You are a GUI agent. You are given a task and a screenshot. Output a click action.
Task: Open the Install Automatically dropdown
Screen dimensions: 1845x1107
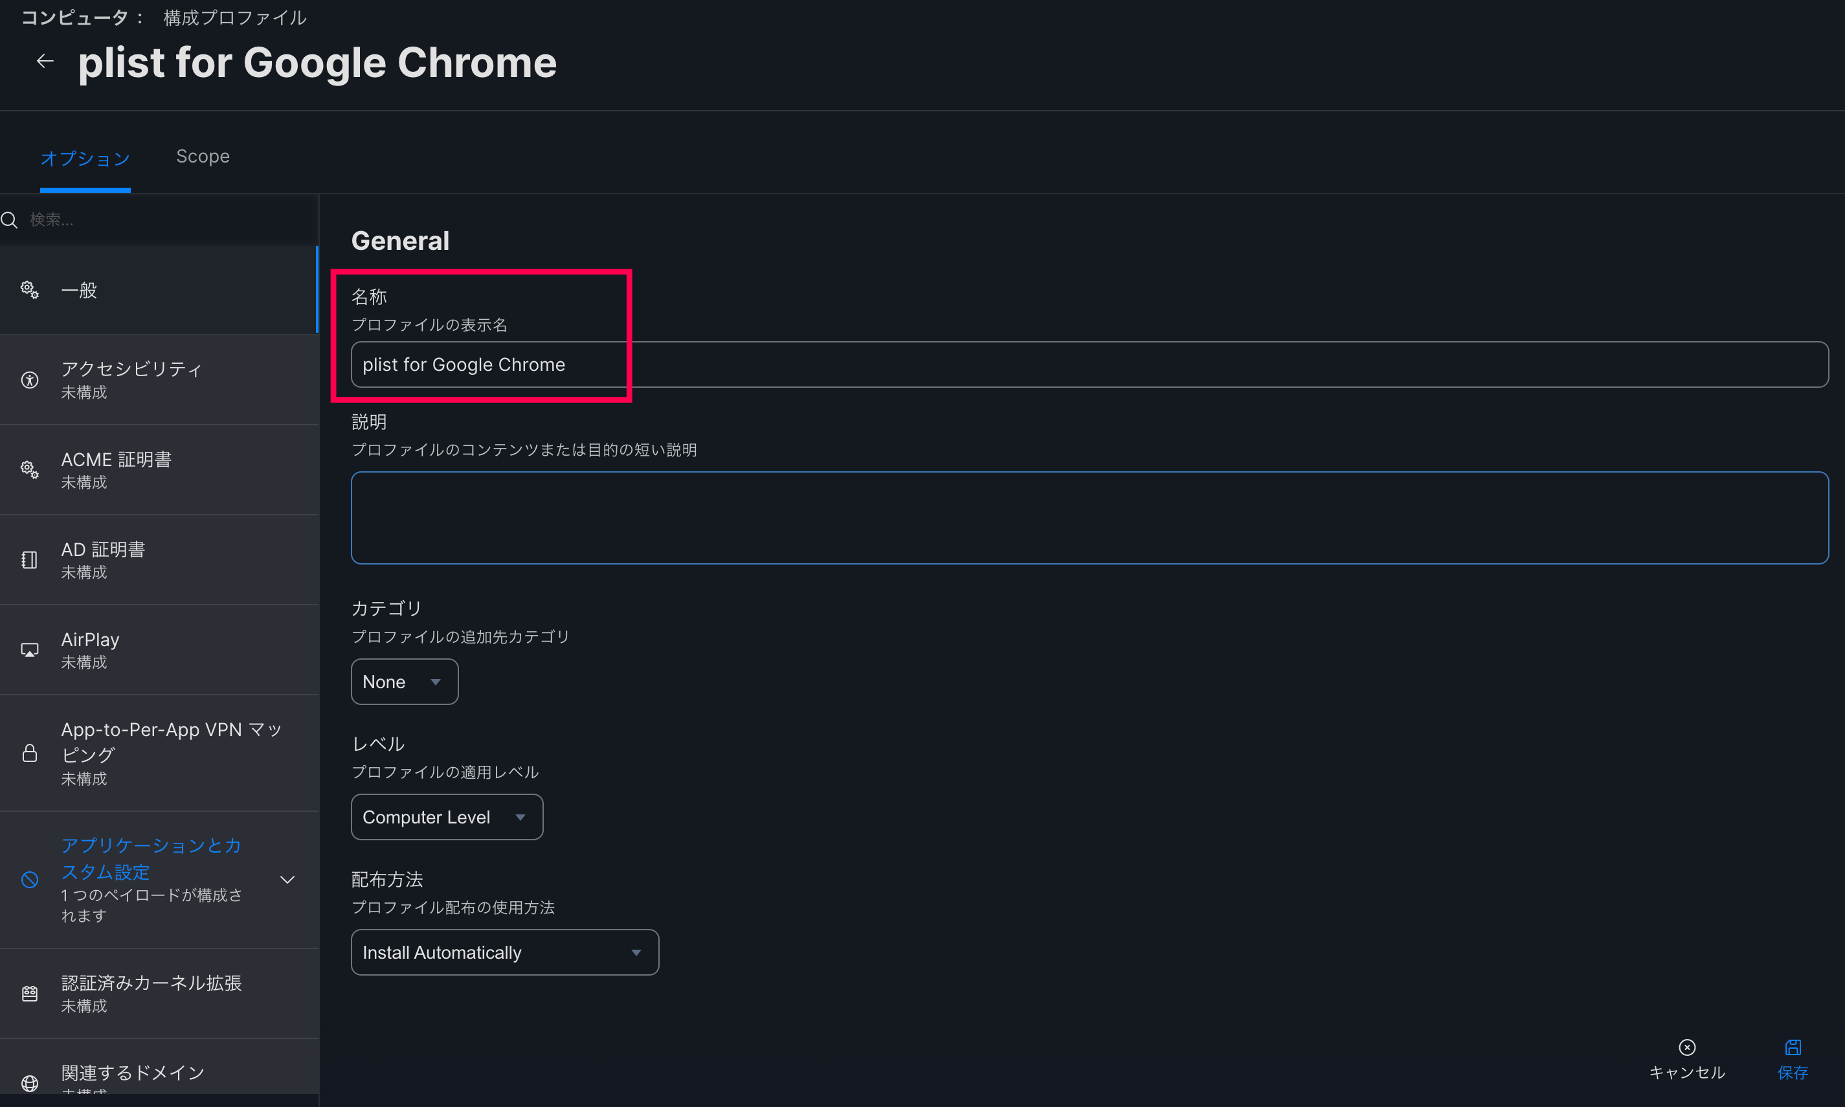coord(504,952)
